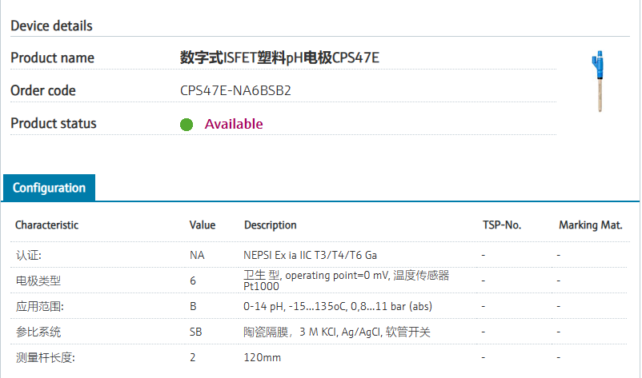Sort by the Characteristic column header
642x378 pixels.
pyautogui.click(x=46, y=225)
